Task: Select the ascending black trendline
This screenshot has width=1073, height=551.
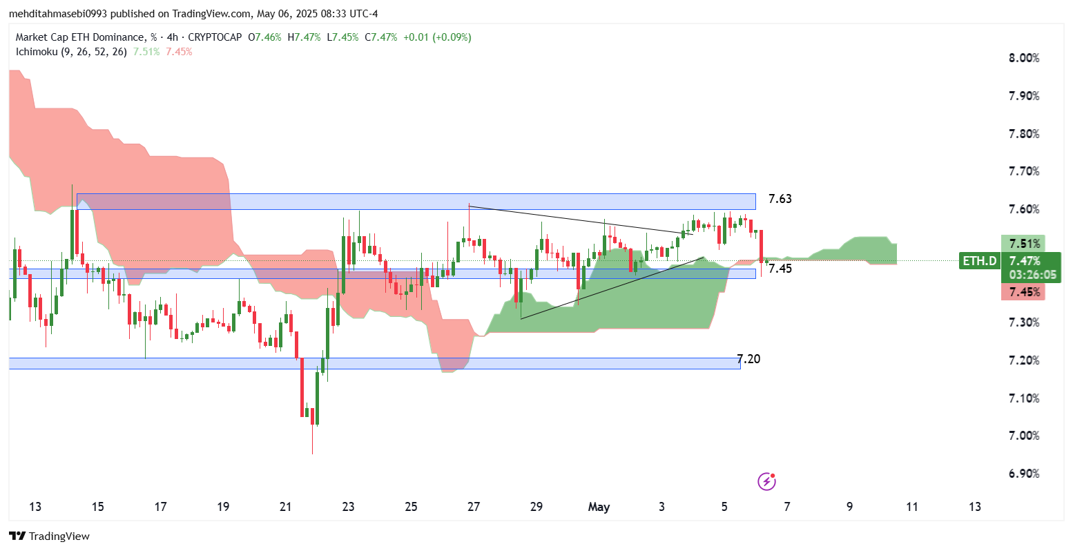Action: 611,288
